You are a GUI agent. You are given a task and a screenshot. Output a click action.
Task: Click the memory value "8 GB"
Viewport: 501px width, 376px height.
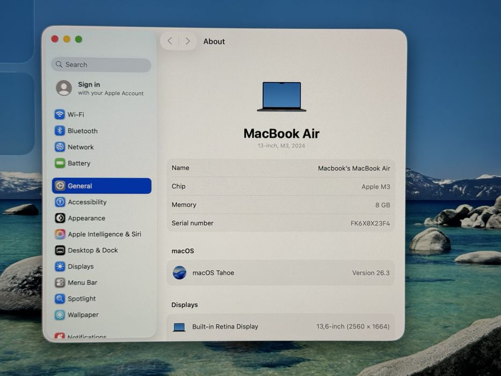pyautogui.click(x=383, y=205)
